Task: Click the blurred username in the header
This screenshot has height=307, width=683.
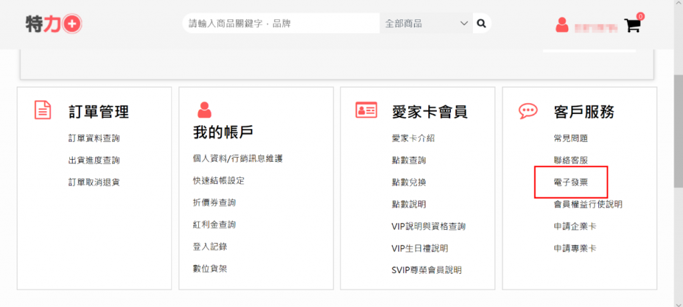Action: (x=596, y=28)
